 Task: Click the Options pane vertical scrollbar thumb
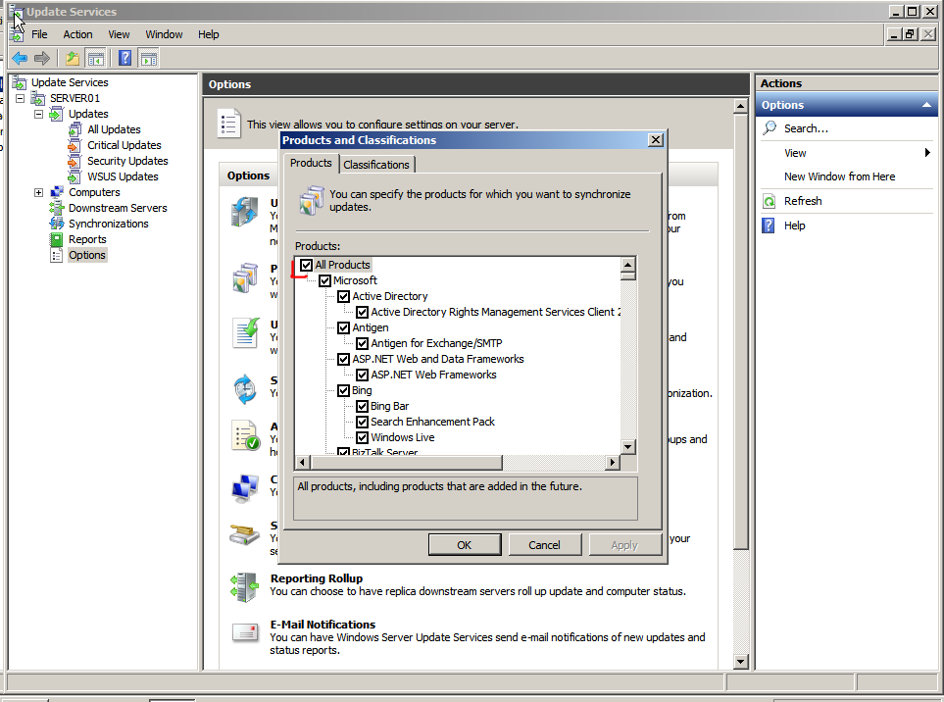coord(740,331)
